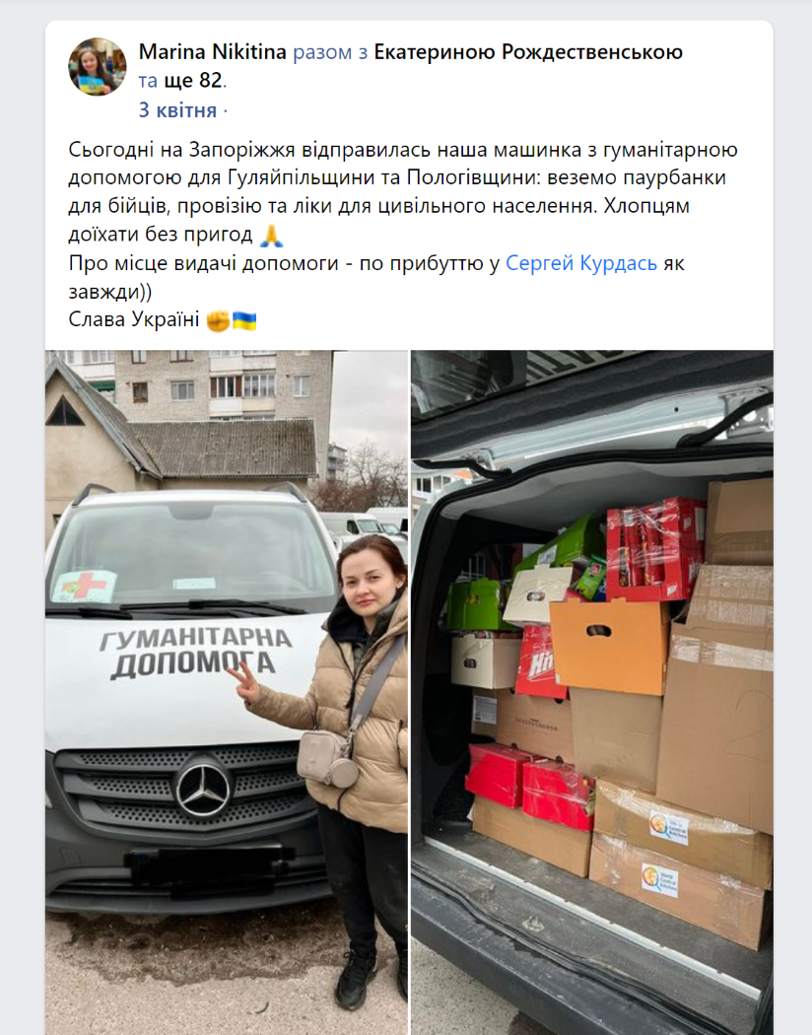This screenshot has width=812, height=1035.
Task: Click the word Запоріжжя in post text
Action: tap(242, 151)
